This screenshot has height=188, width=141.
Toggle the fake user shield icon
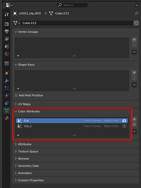point(136,23)
